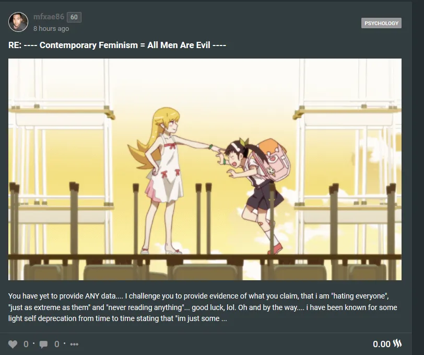View the comment count beside the bubble
424x355 pixels.
coord(57,344)
